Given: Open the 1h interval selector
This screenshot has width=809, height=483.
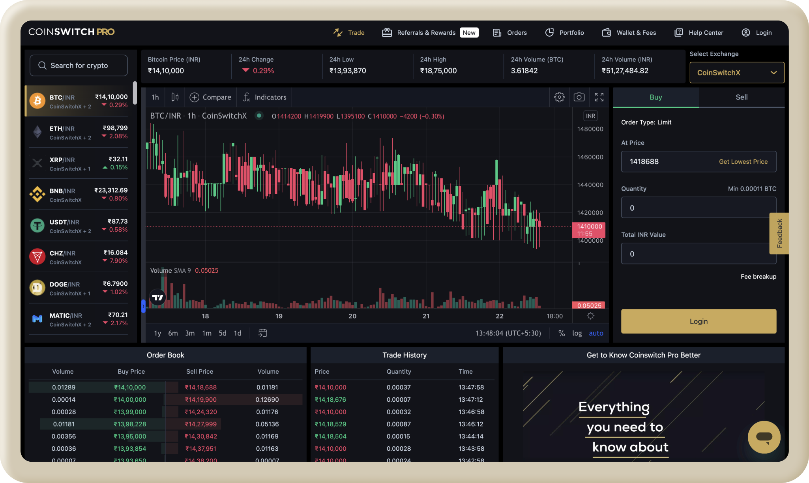Looking at the screenshot, I should click(155, 97).
